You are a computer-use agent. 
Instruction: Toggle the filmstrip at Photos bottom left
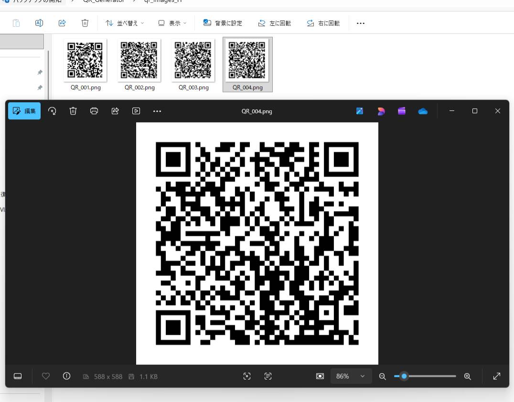18,376
